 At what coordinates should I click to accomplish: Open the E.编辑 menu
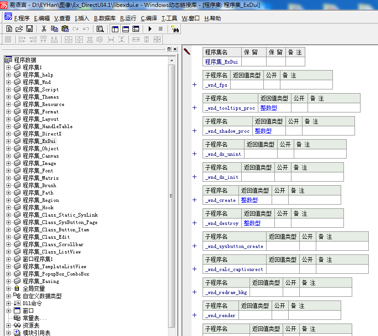[42, 18]
